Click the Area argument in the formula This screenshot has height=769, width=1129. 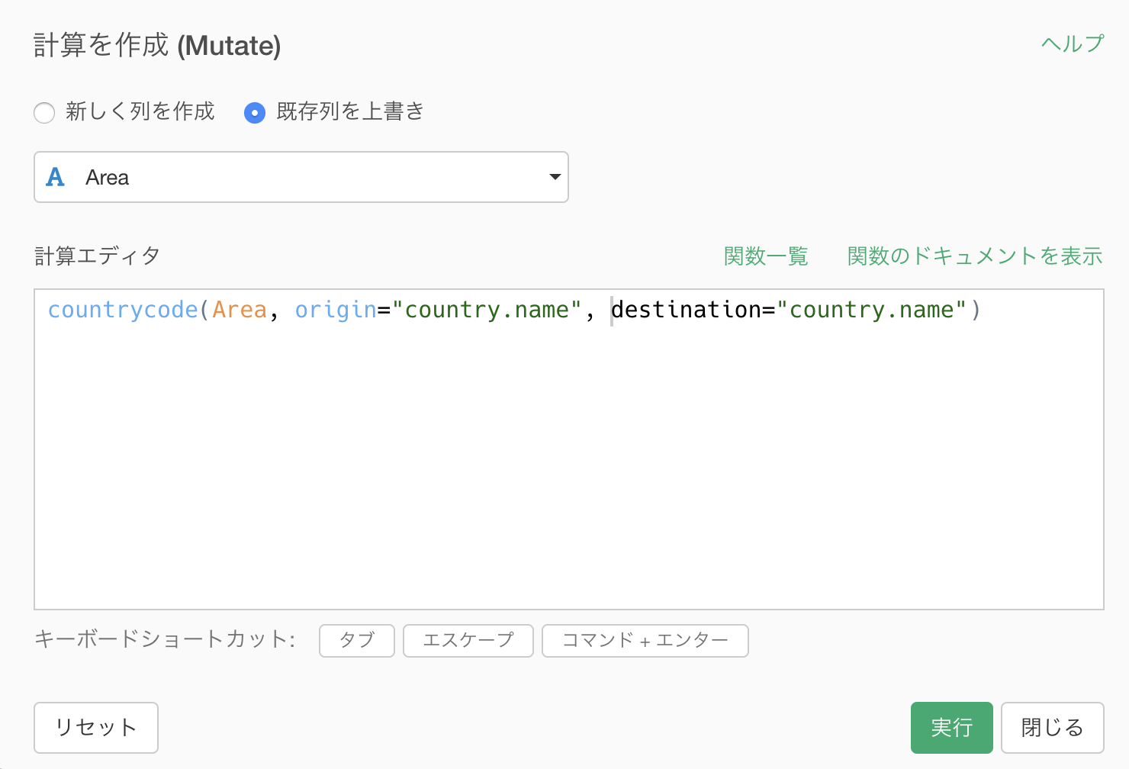[240, 310]
